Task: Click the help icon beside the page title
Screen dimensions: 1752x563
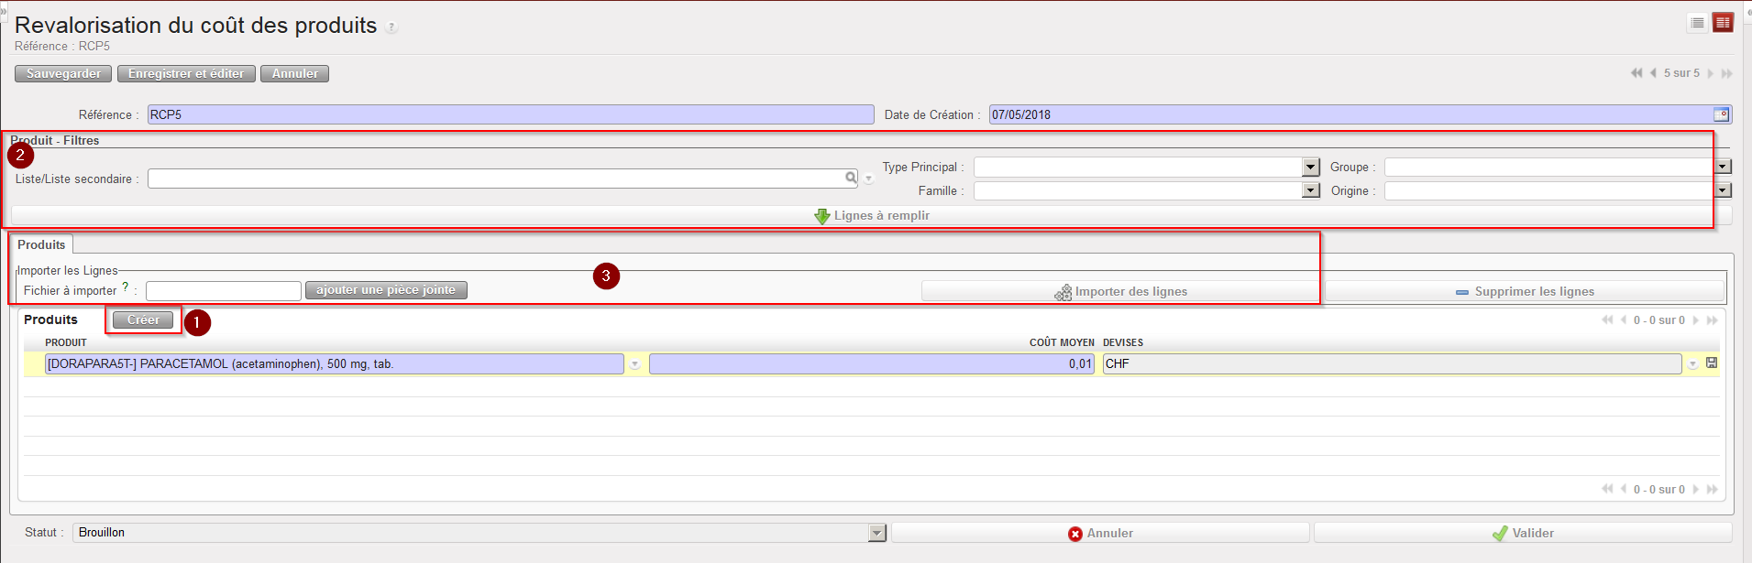Action: click(x=391, y=27)
